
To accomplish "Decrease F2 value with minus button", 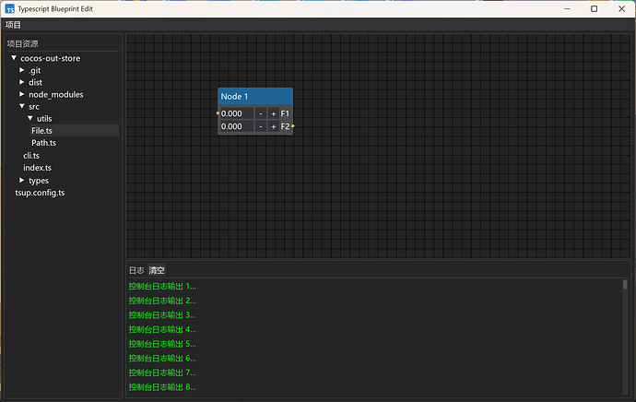I will coord(261,126).
